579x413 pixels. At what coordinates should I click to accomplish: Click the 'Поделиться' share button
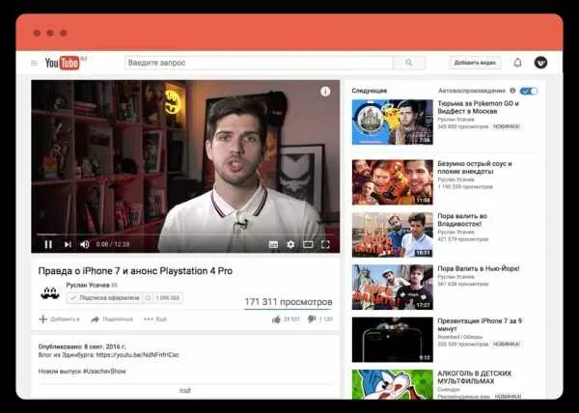[x=112, y=319]
